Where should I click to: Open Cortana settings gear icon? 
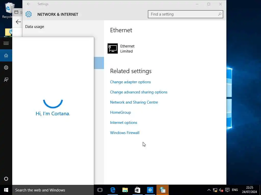click(6, 68)
